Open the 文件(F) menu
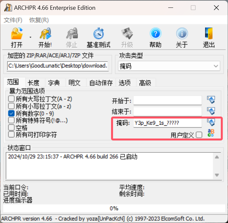Screen dimensions: 228x223 tap(13, 20)
